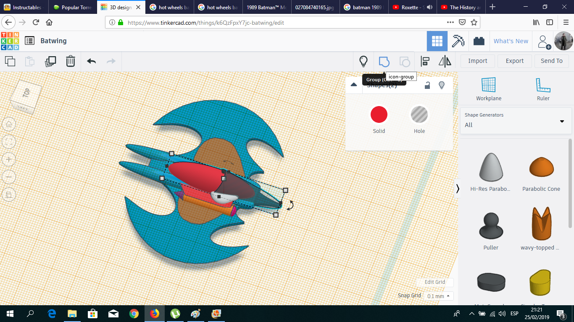
Task: Click the view cube Top face
Action: [x=27, y=93]
